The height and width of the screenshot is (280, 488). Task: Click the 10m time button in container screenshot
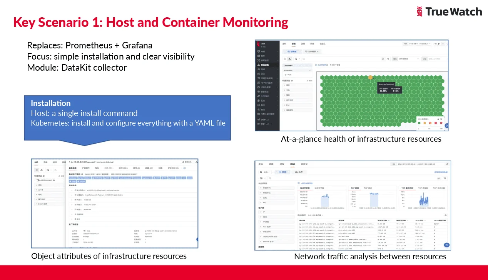406,44
